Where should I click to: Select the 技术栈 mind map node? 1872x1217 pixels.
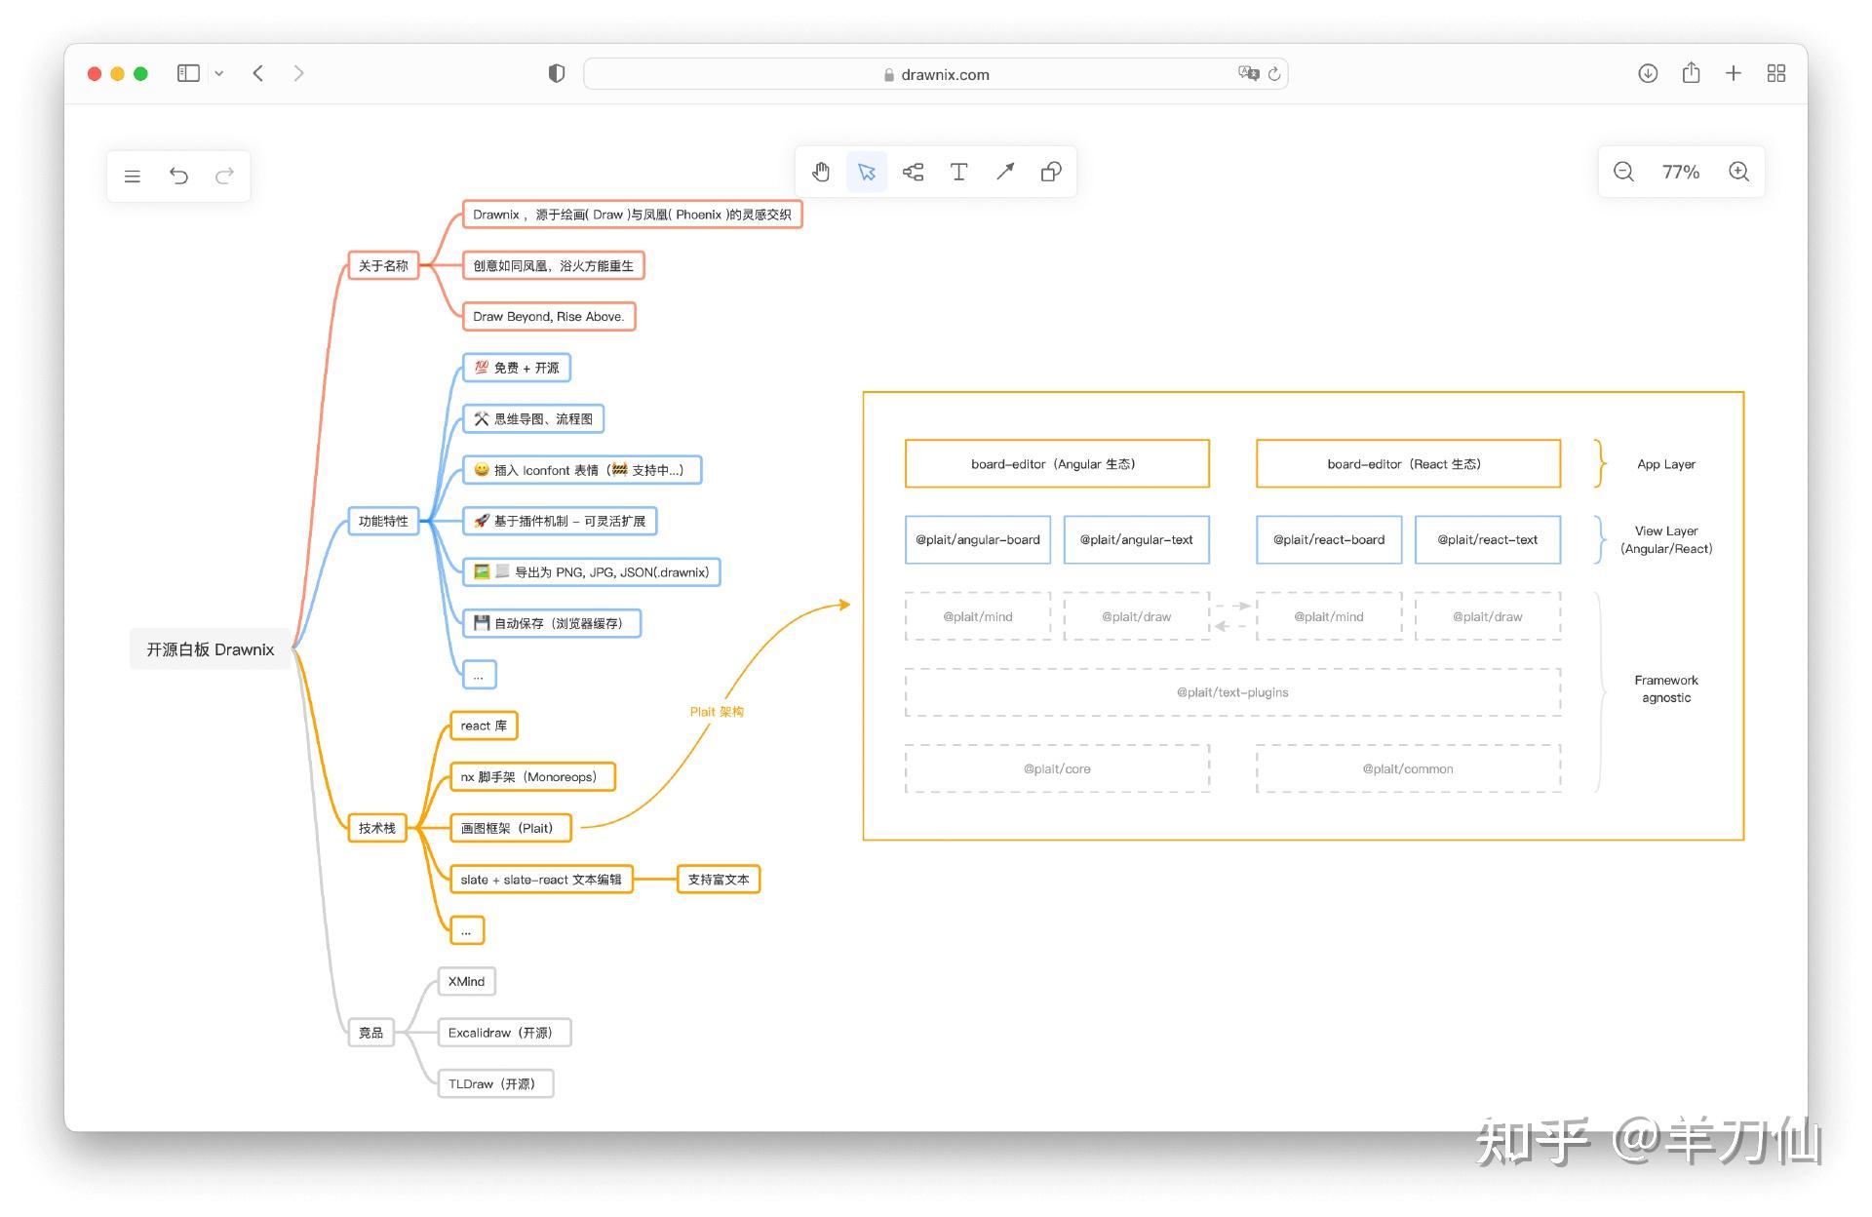(377, 828)
